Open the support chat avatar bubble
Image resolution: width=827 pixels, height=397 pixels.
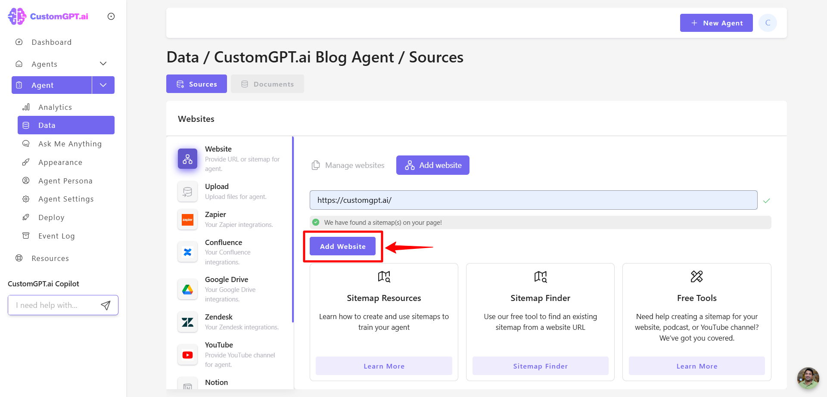click(808, 378)
